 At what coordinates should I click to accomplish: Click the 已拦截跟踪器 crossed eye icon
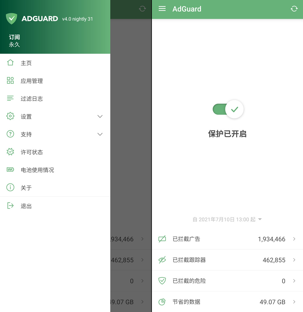click(x=162, y=260)
